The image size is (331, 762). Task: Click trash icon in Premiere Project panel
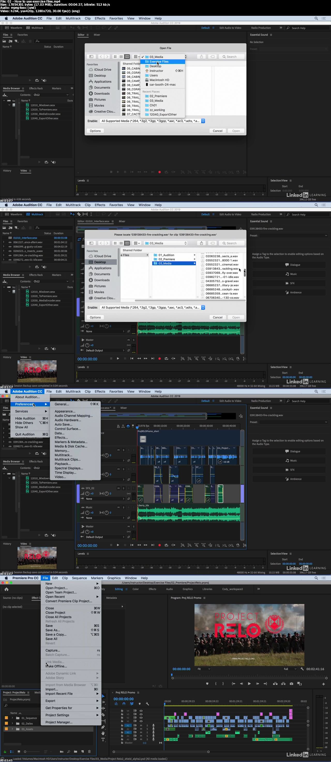89,751
